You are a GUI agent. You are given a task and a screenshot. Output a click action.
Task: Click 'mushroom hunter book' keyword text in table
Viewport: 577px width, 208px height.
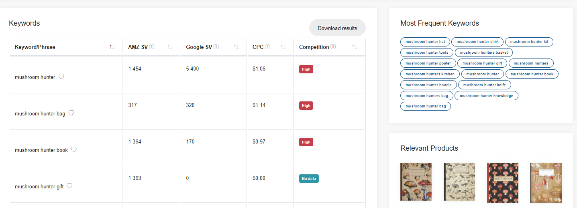click(41, 150)
